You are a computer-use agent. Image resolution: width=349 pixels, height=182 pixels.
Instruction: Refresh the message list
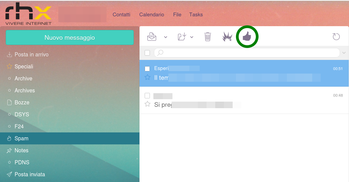336,36
